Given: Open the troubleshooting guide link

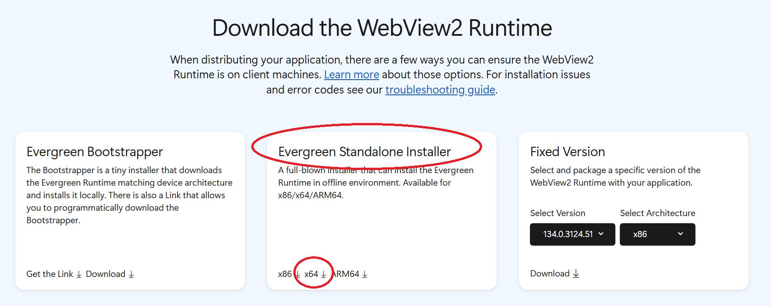Looking at the screenshot, I should click(x=440, y=90).
